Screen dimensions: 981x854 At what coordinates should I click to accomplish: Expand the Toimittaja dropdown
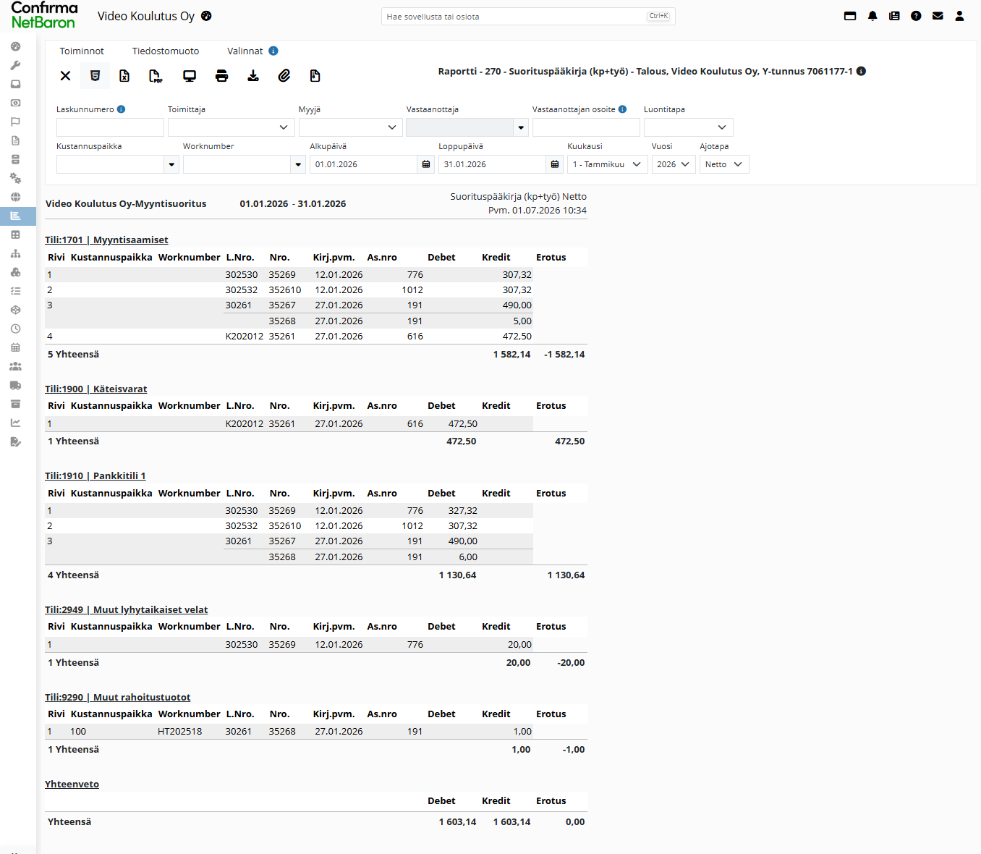[x=231, y=127]
